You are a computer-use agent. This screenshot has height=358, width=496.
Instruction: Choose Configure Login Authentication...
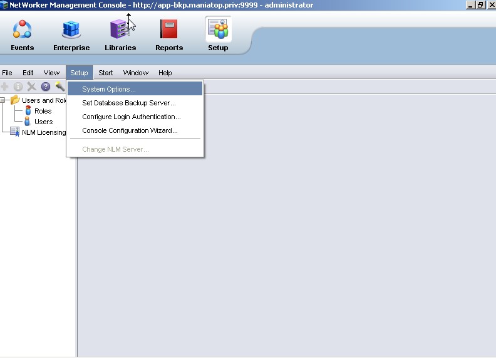coord(135,117)
